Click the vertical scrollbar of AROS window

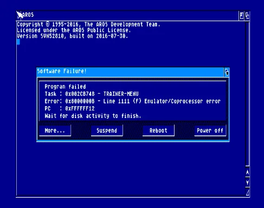coord(247,94)
